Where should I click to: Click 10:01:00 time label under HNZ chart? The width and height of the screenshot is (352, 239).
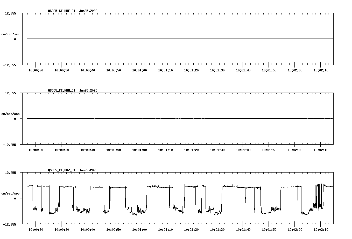(139, 229)
